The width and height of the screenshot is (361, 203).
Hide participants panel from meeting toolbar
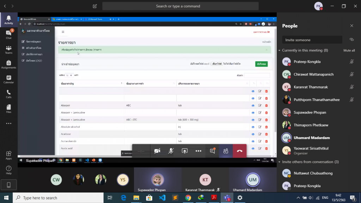[226, 151]
